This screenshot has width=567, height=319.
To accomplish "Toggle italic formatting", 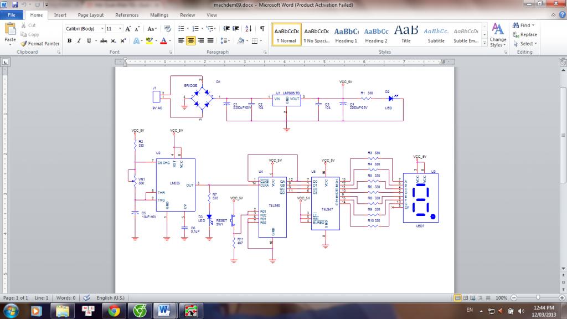I will pyautogui.click(x=79, y=41).
